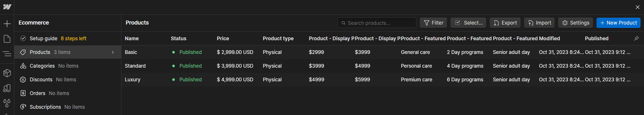Open the Luxury product row
Screen dimensions: 644x115
point(133,80)
